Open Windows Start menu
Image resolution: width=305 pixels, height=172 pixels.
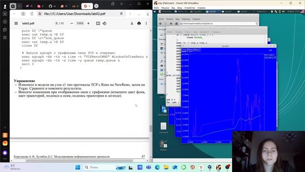click(78, 167)
